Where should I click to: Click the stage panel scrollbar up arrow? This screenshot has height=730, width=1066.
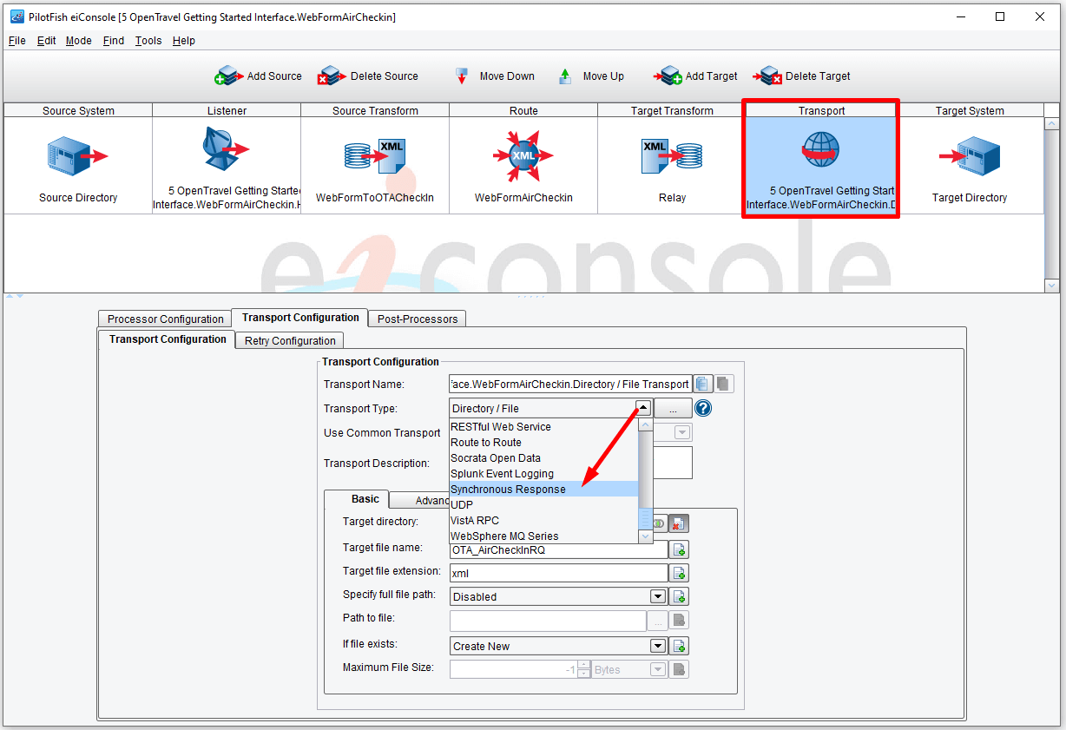pos(1052,124)
